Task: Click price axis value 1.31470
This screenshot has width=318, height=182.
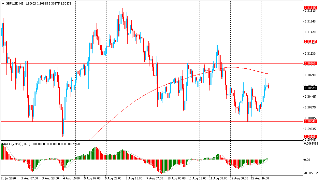Action: [310, 32]
